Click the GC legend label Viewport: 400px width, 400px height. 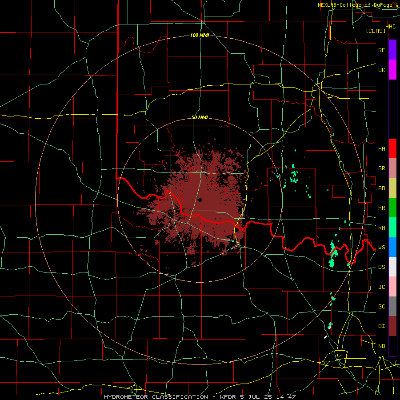[x=381, y=307]
